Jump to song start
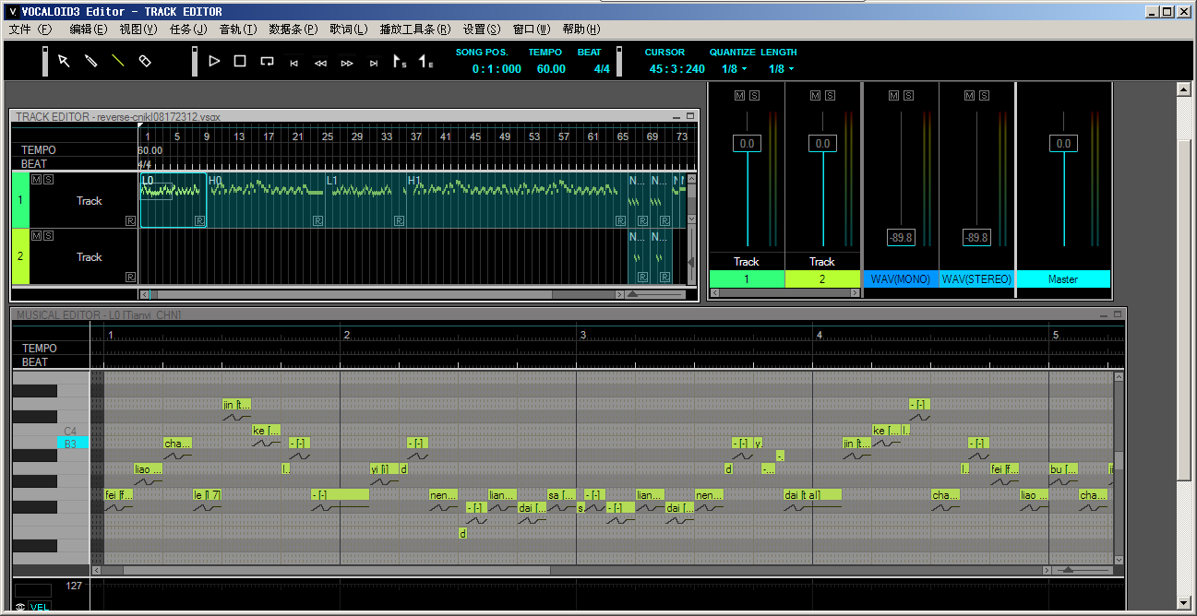 (x=293, y=64)
